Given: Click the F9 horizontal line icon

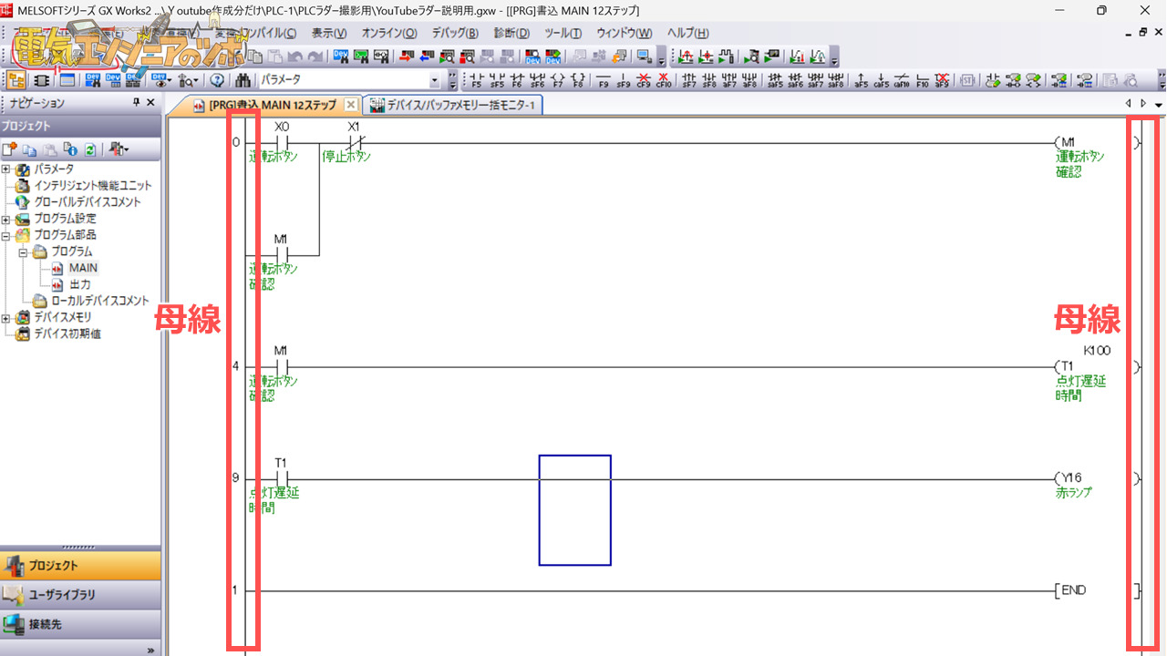Looking at the screenshot, I should pos(604,80).
